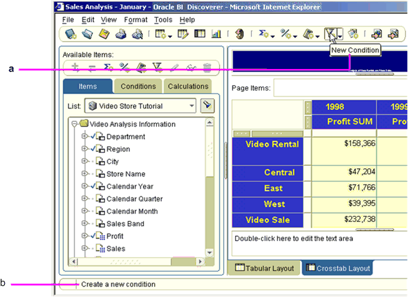Expand the Calendar Year tree node
This screenshot has height=297, width=408.
coord(85,186)
